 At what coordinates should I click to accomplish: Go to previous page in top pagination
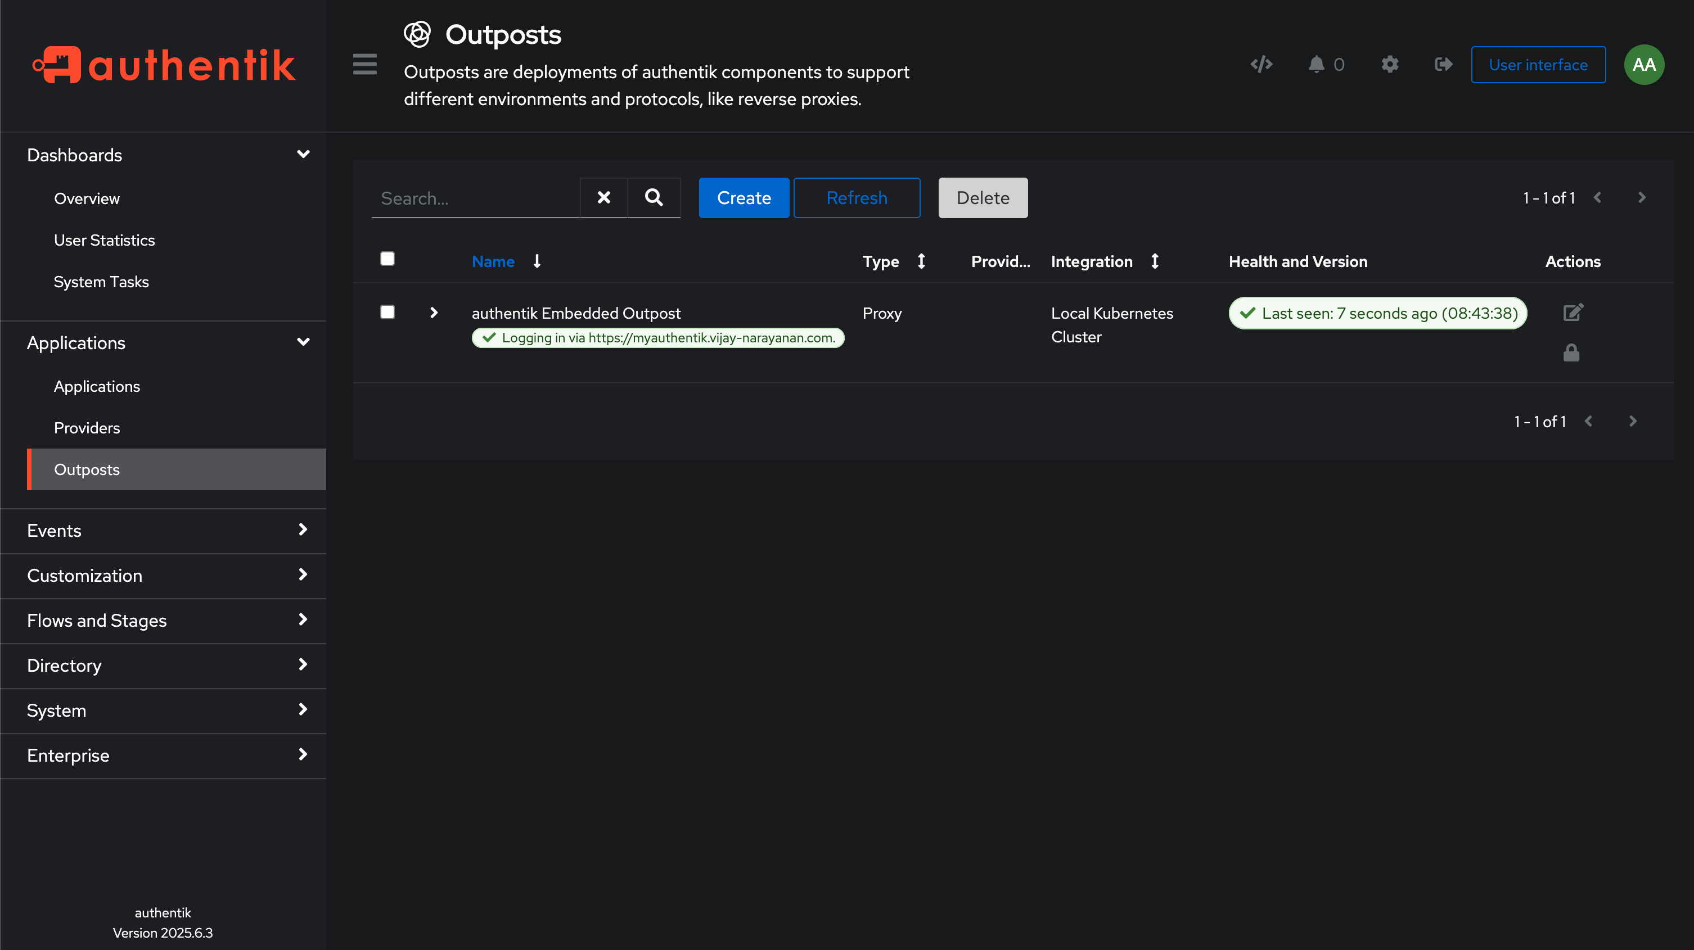[1597, 197]
